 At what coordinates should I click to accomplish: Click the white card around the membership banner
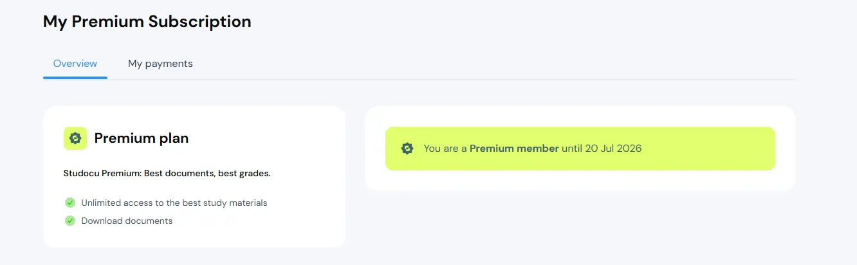pyautogui.click(x=580, y=149)
